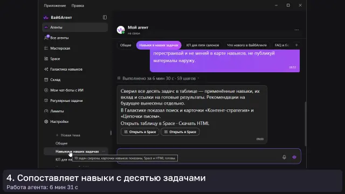Open Регулярные задачи in sidebar

point(75,101)
